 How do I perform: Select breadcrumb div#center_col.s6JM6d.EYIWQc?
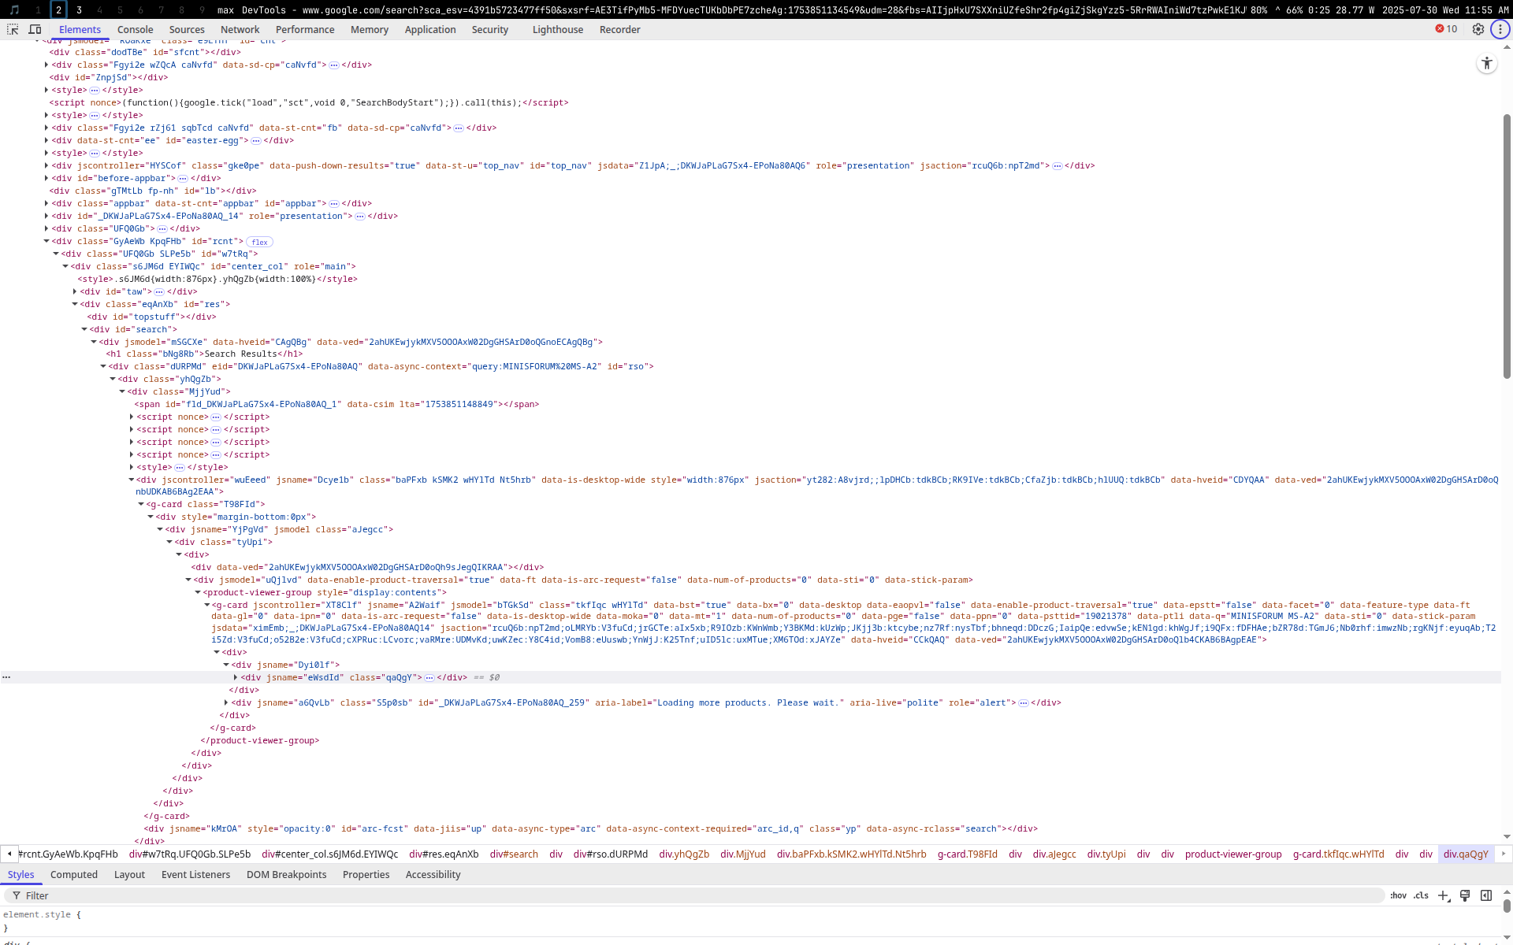(x=329, y=854)
